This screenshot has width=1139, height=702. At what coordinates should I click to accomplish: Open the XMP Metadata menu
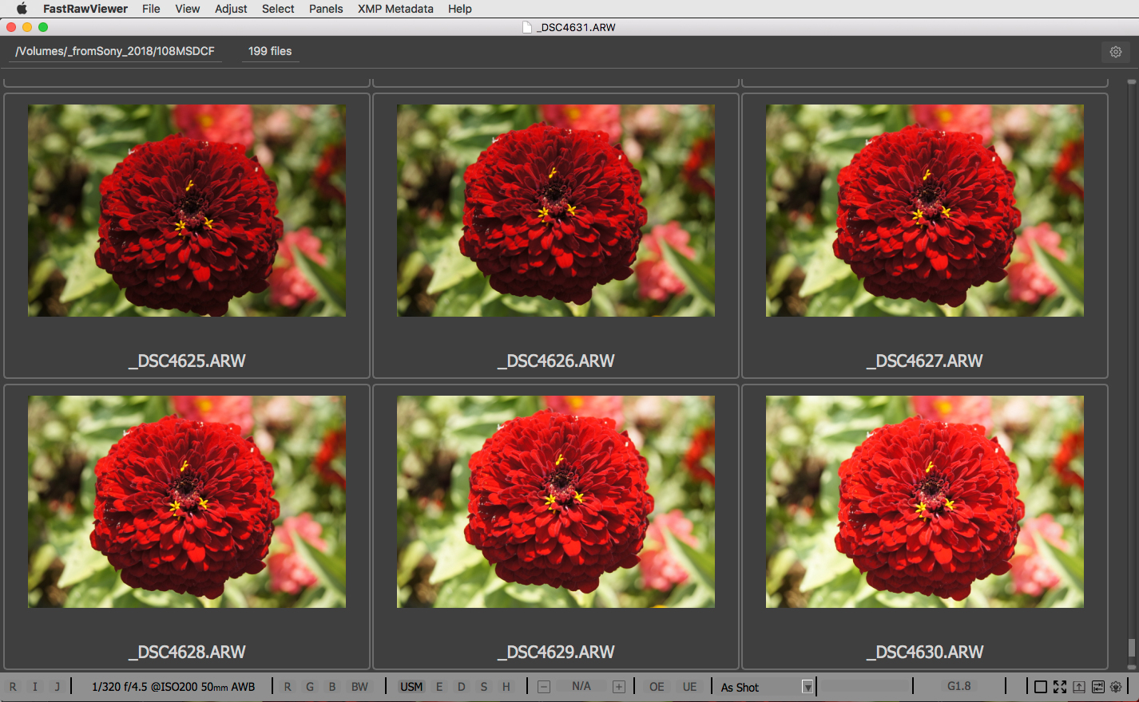[395, 9]
